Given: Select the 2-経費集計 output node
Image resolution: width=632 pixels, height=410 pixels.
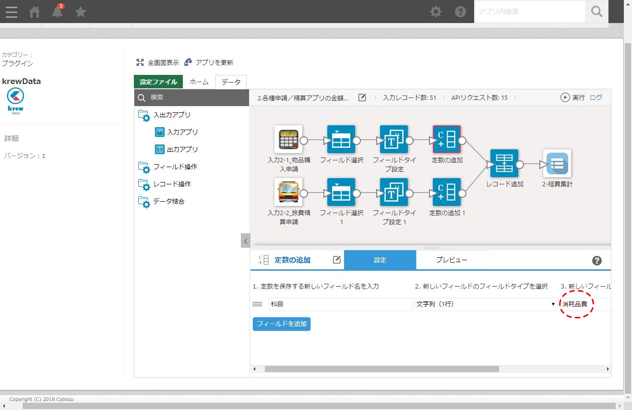Looking at the screenshot, I should [557, 163].
